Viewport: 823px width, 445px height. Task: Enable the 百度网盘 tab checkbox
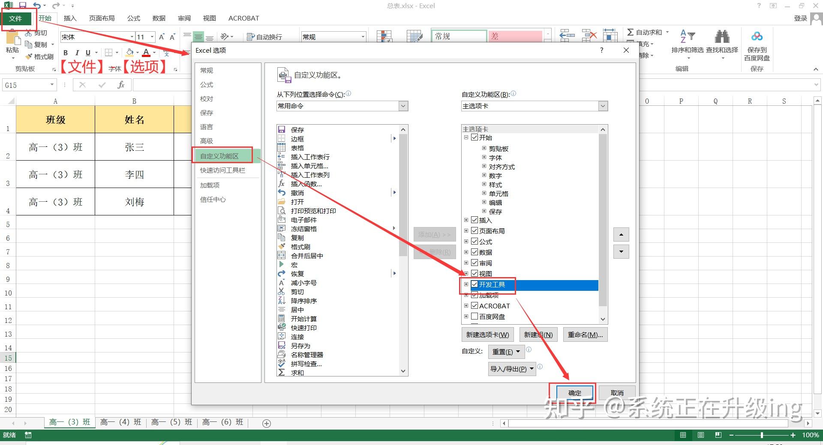[x=475, y=317]
